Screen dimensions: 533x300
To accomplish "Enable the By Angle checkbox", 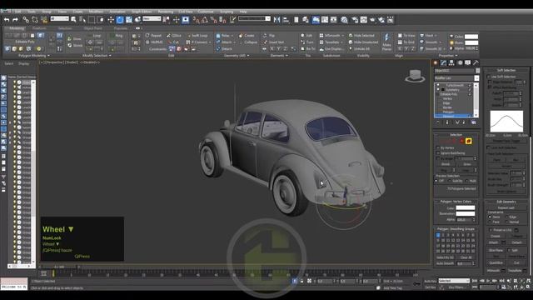I will coord(438,158).
